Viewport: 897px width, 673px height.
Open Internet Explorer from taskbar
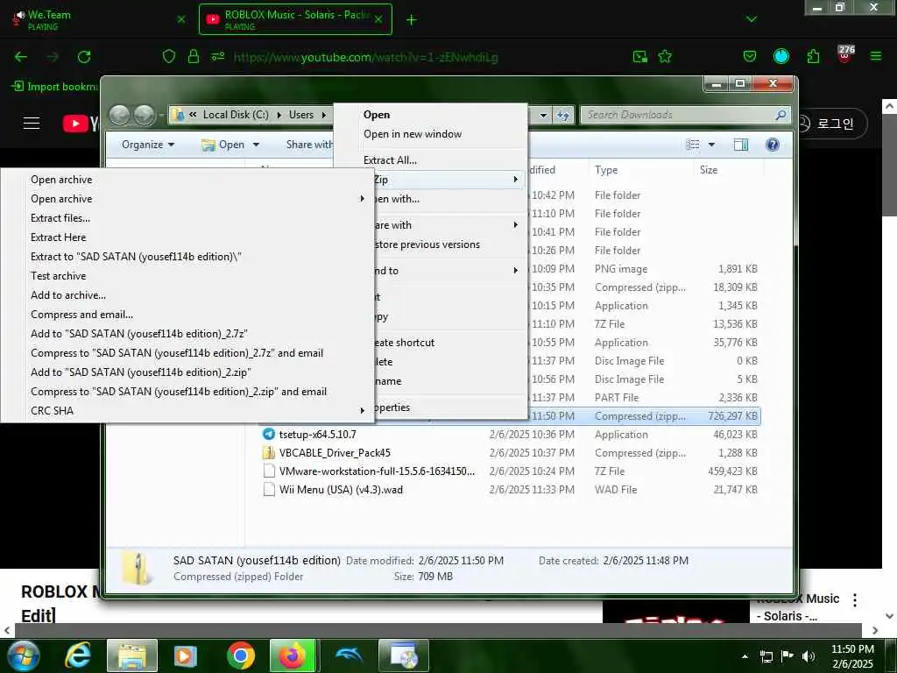[x=78, y=655]
